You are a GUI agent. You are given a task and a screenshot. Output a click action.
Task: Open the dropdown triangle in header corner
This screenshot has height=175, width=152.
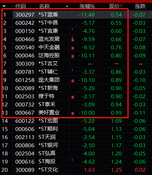(4, 6)
